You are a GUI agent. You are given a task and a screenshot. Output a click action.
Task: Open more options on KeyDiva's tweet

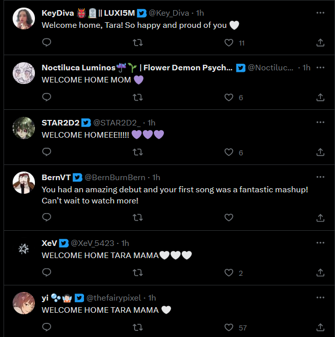pyautogui.click(x=320, y=13)
